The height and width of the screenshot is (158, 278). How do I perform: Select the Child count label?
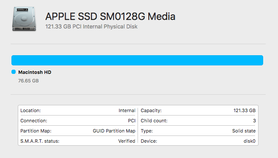[x=154, y=121]
